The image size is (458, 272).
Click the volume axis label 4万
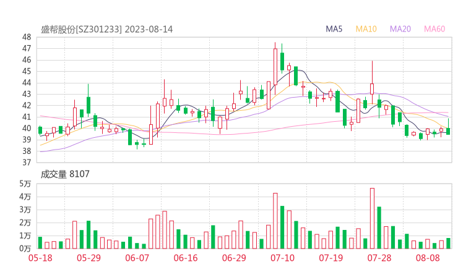pyautogui.click(x=25, y=197)
